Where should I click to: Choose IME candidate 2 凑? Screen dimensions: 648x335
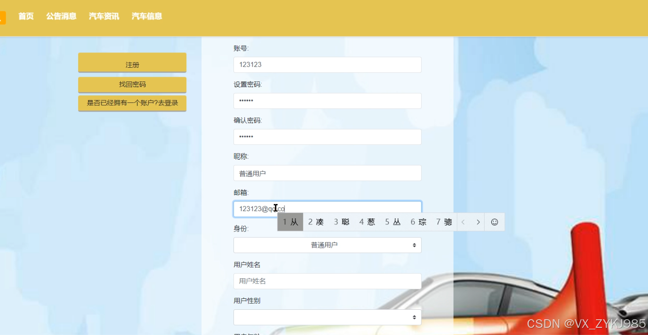[x=316, y=222]
